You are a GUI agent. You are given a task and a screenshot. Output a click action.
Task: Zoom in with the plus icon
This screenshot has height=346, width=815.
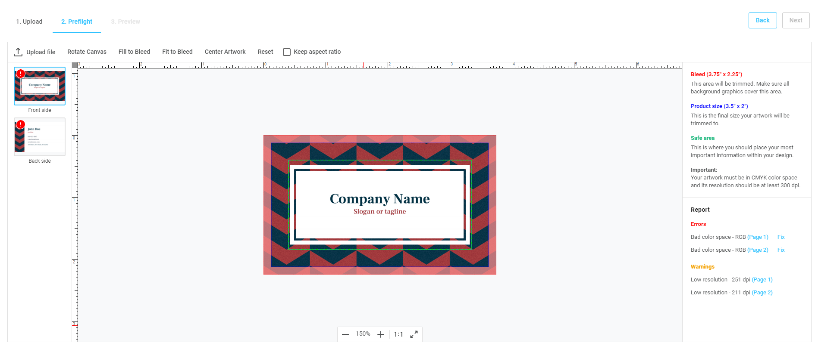[380, 334]
